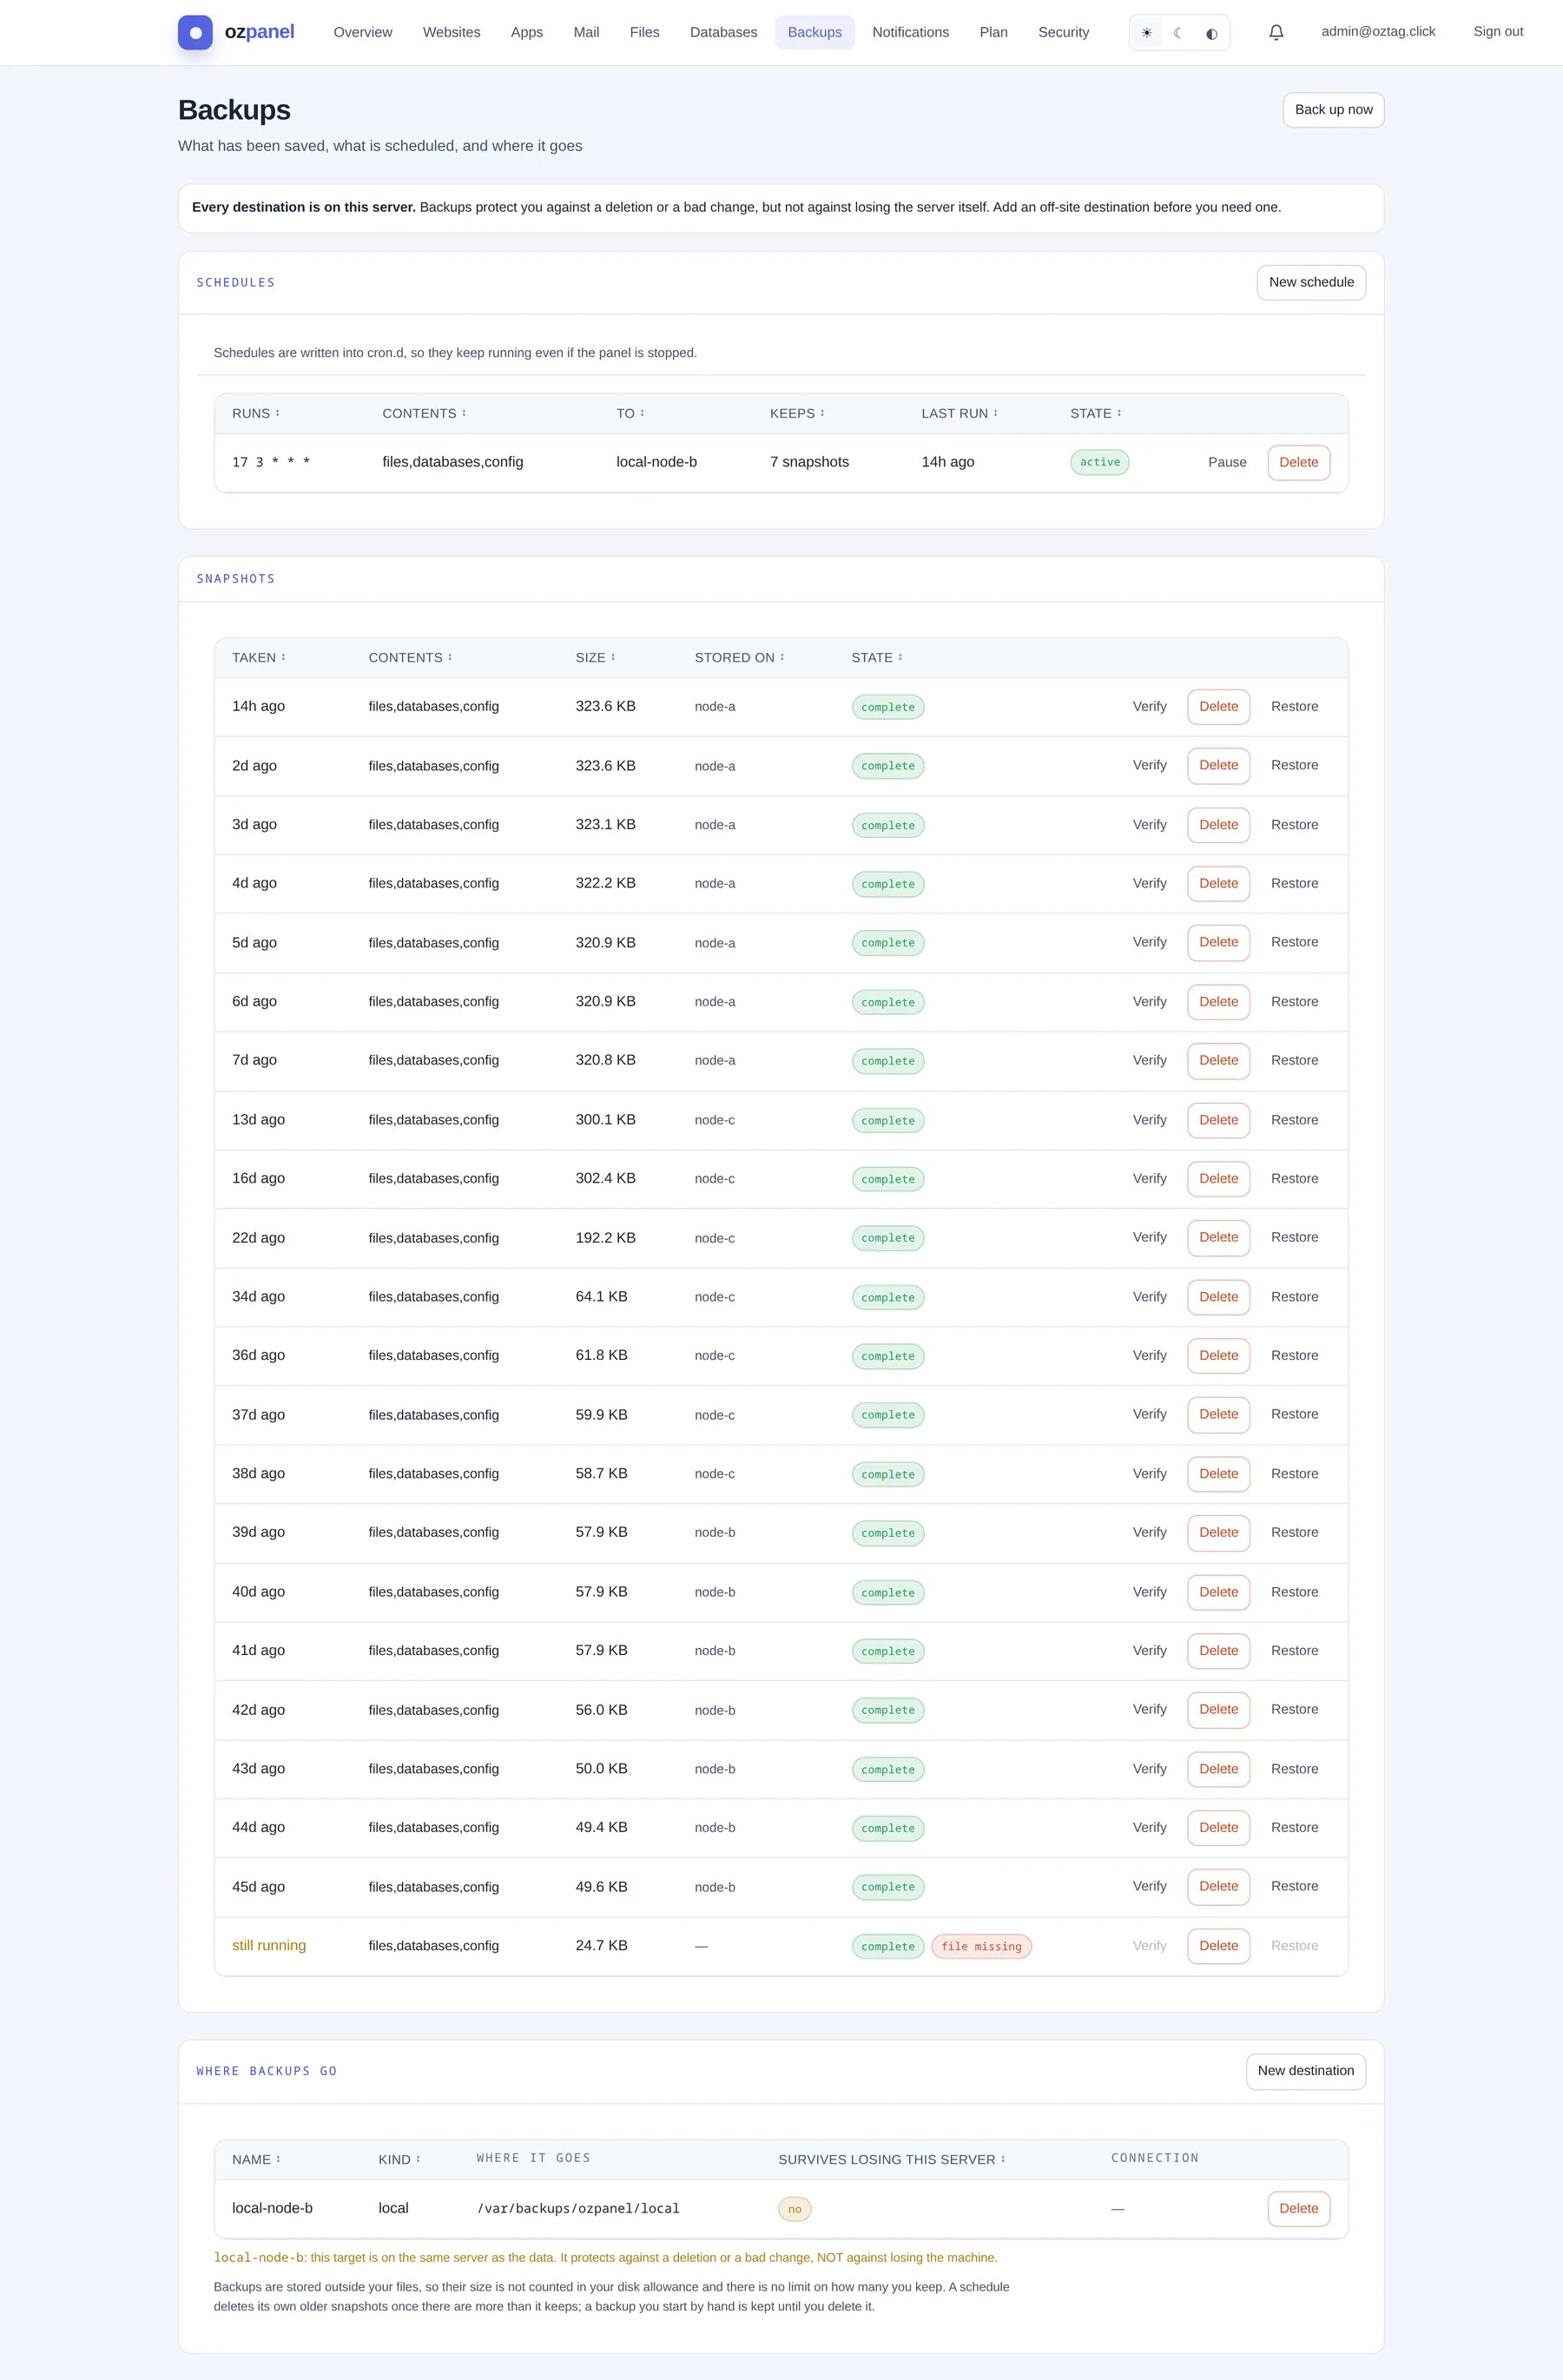Verify the 14h ago snapshot

tap(1149, 706)
